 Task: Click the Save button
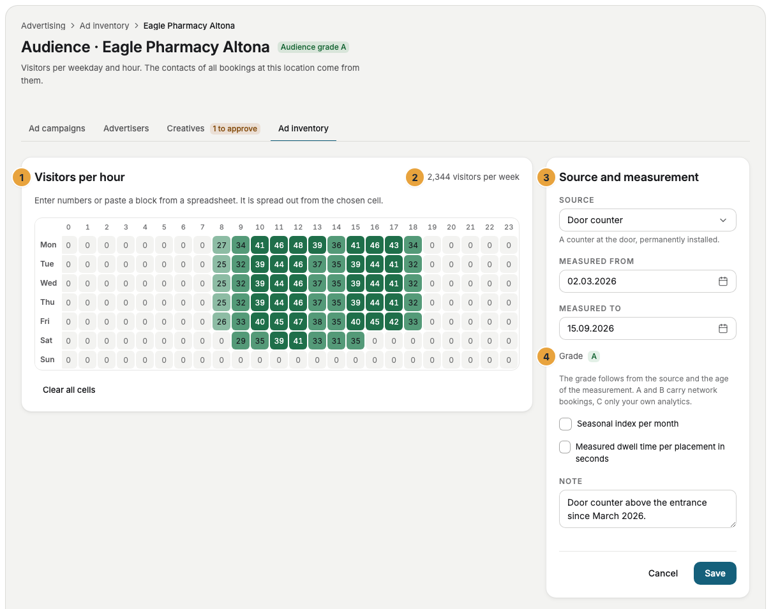[x=715, y=573]
